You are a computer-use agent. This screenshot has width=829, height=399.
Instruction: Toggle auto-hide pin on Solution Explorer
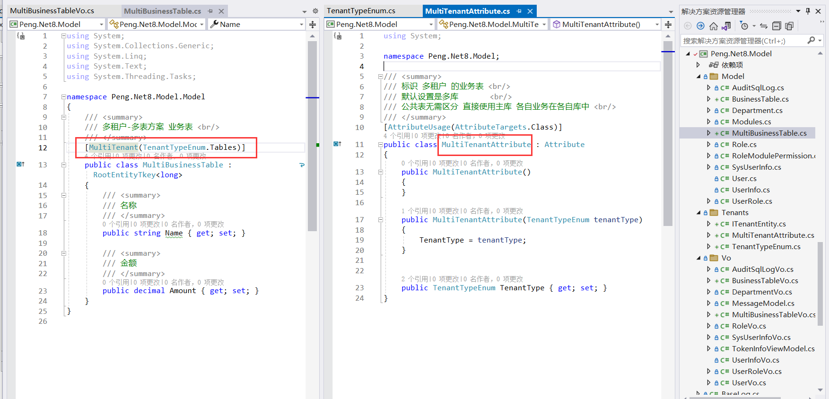[x=808, y=11]
